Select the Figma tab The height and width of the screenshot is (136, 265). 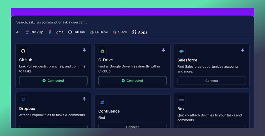point(56,32)
